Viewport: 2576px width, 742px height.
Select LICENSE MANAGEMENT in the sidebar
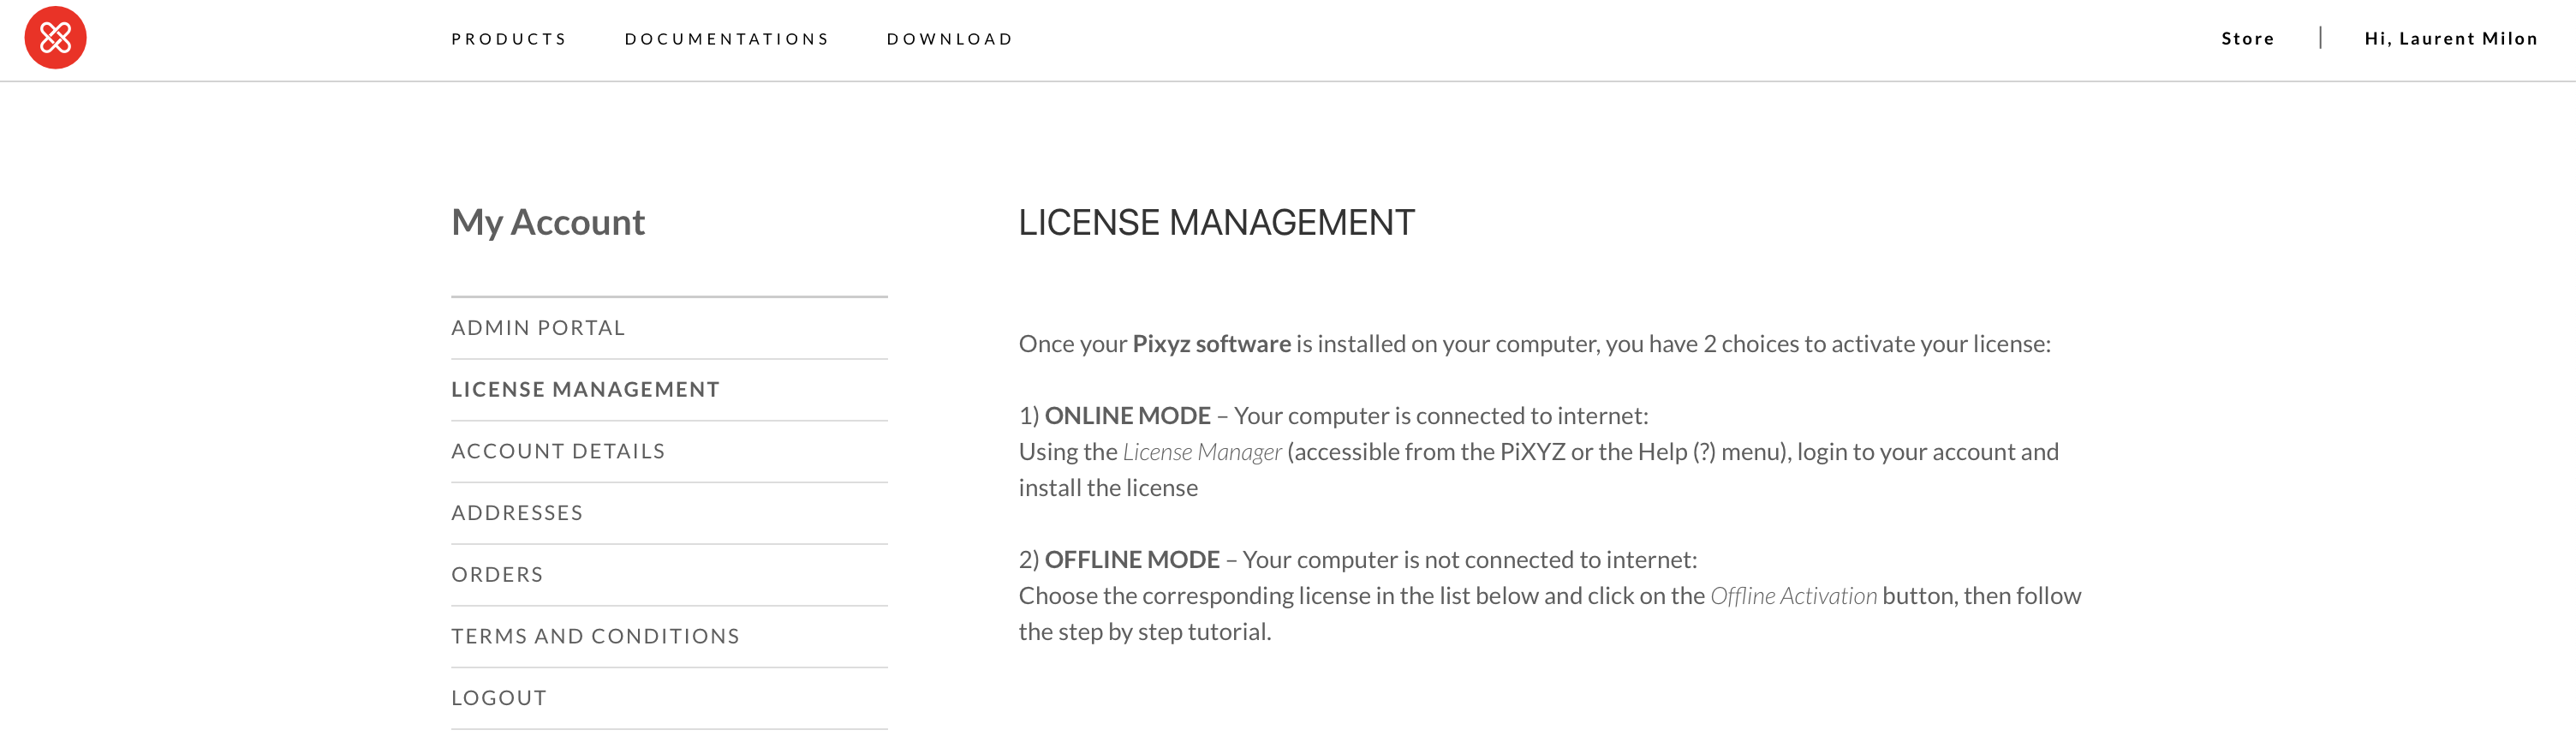[585, 389]
